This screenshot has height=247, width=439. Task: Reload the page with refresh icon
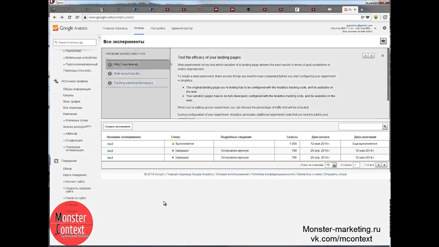[x=70, y=17]
